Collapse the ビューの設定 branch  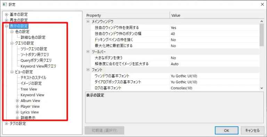click(12, 72)
